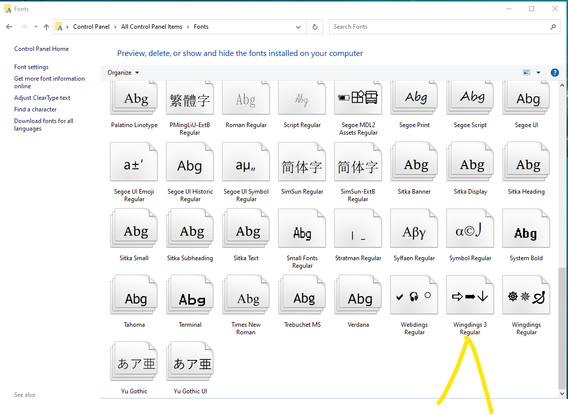Click the scrollbar down arrow
This screenshot has height=415, width=568.
[x=562, y=394]
